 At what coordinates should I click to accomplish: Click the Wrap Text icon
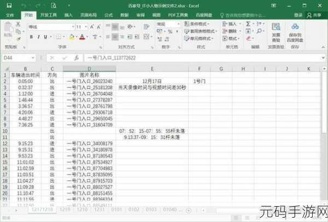(147, 27)
